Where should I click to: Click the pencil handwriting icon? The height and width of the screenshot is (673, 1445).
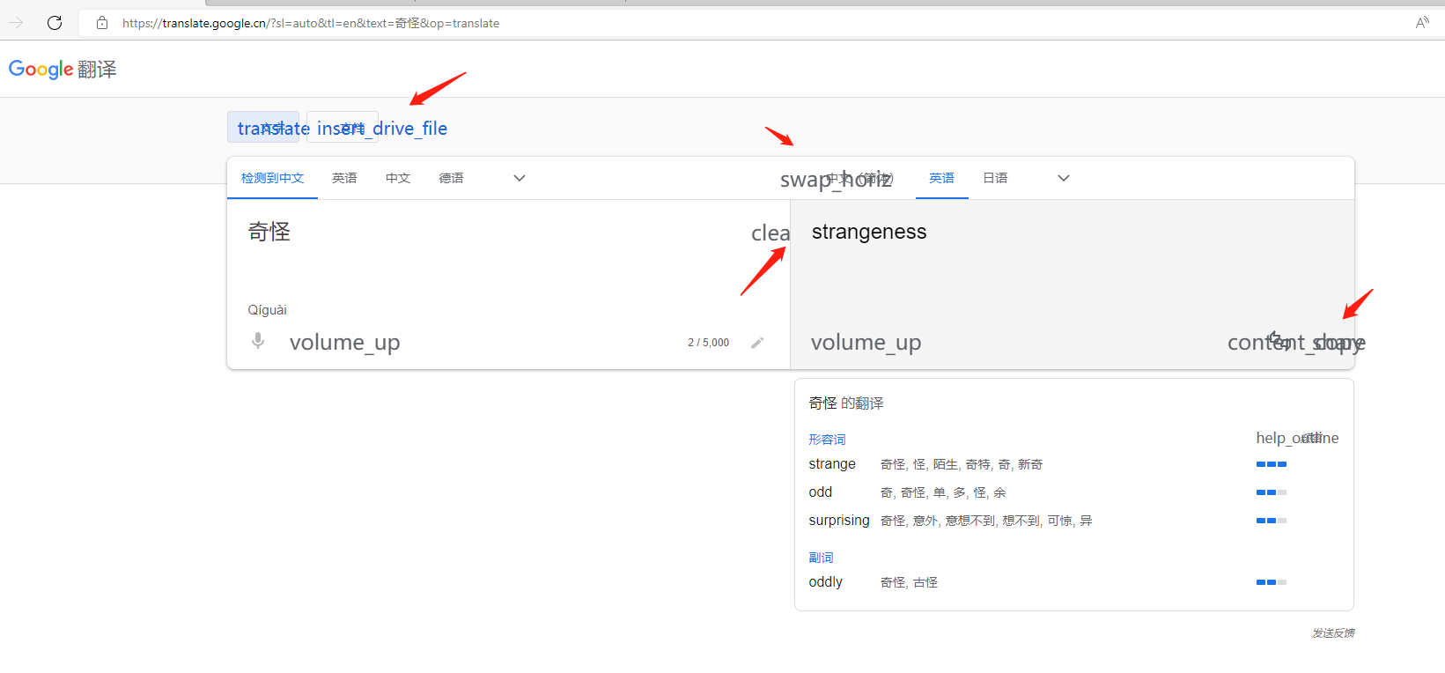(757, 343)
